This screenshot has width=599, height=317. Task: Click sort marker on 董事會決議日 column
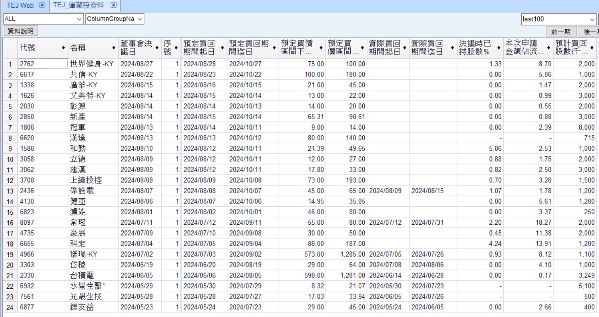(157, 48)
